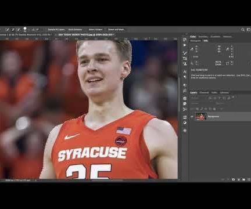Switch to the Patterns panel tab

(x=227, y=37)
